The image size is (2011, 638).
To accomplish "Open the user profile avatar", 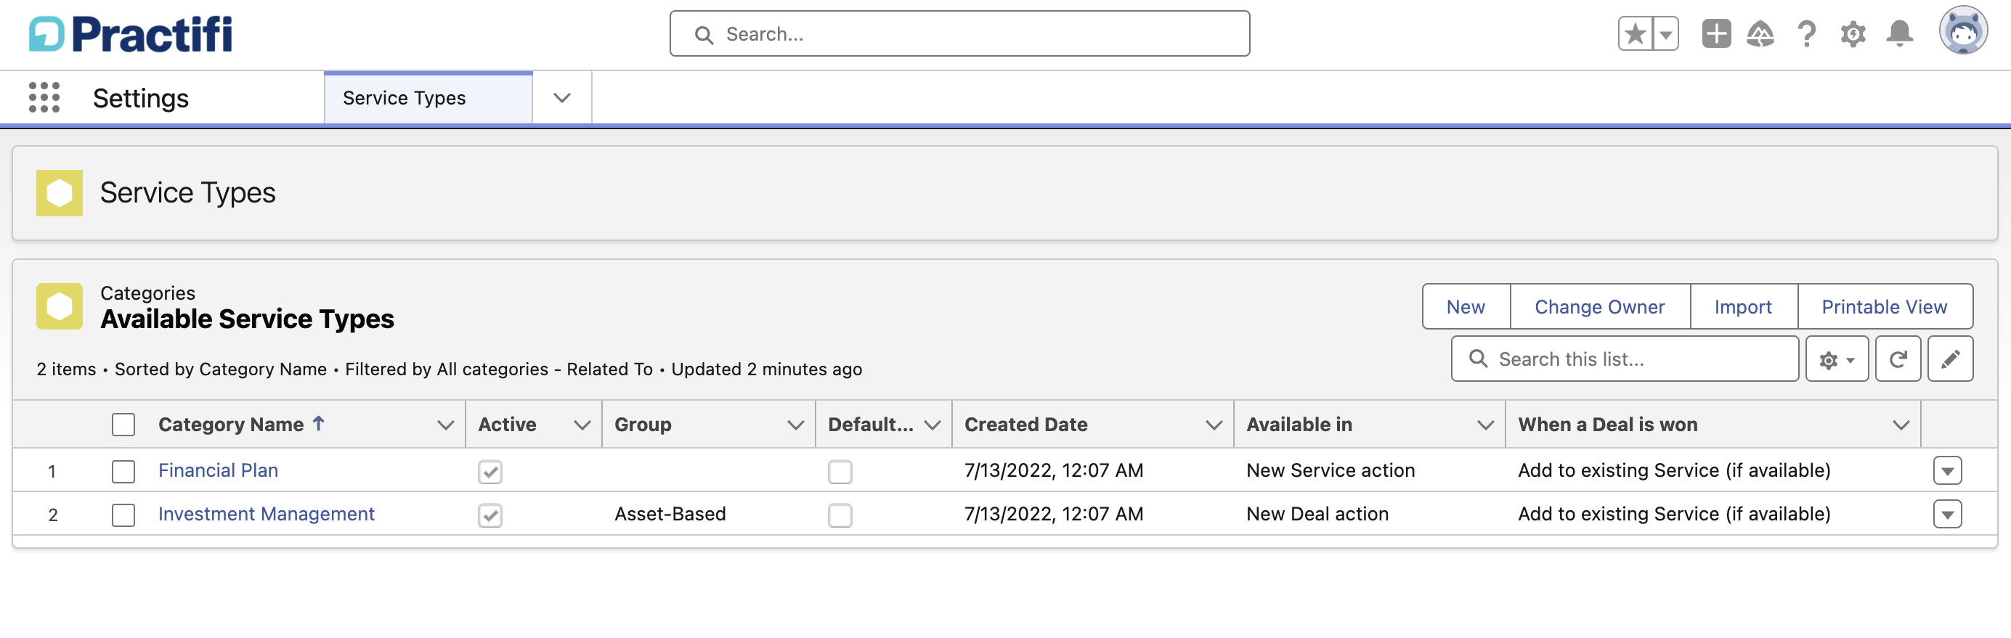I will pyautogui.click(x=1963, y=32).
